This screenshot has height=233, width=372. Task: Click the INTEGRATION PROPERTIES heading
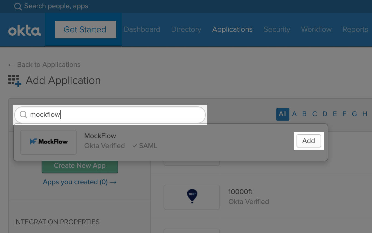click(57, 222)
